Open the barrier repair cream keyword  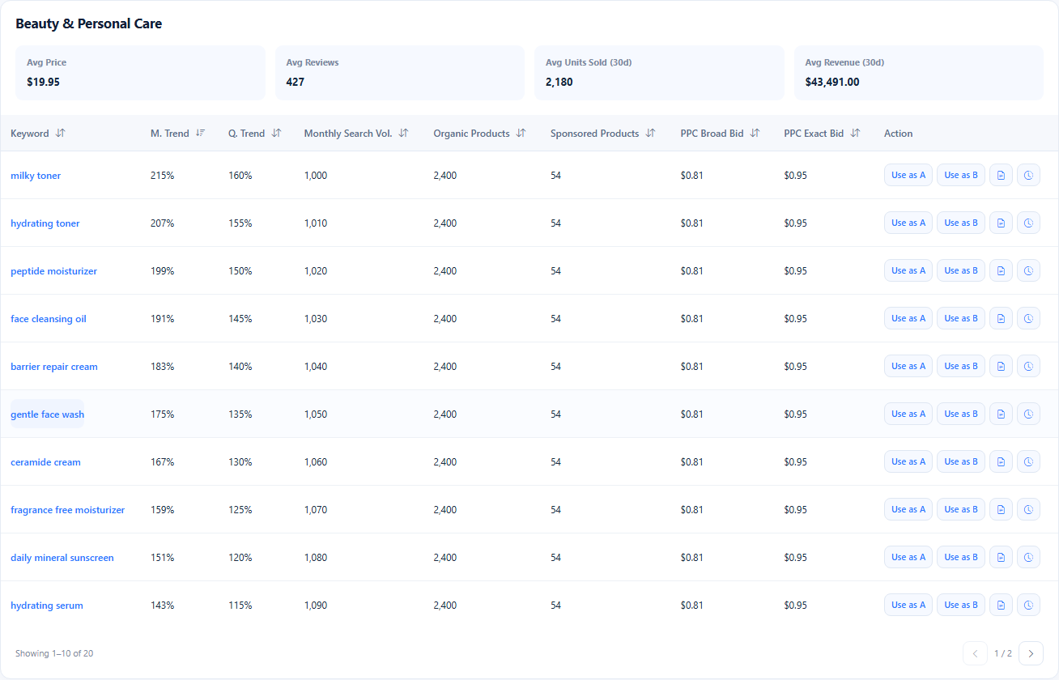[54, 367]
